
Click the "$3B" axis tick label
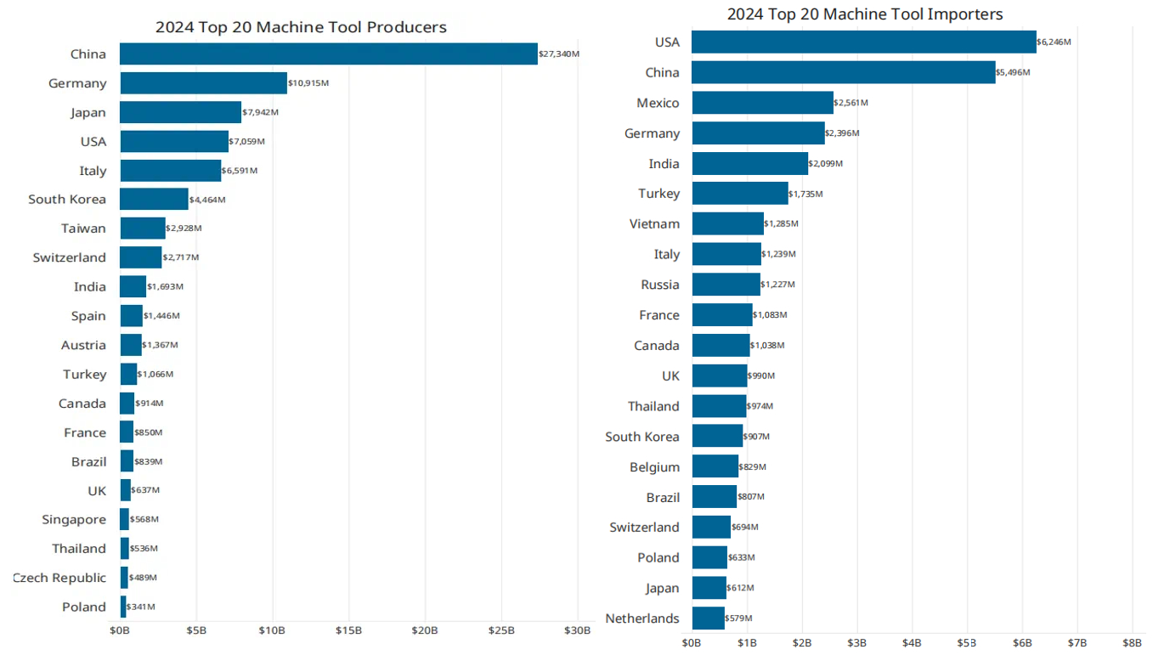point(857,643)
